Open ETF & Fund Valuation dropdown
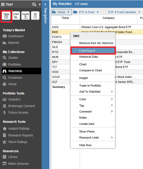The height and width of the screenshot is (169, 143). 124,12
